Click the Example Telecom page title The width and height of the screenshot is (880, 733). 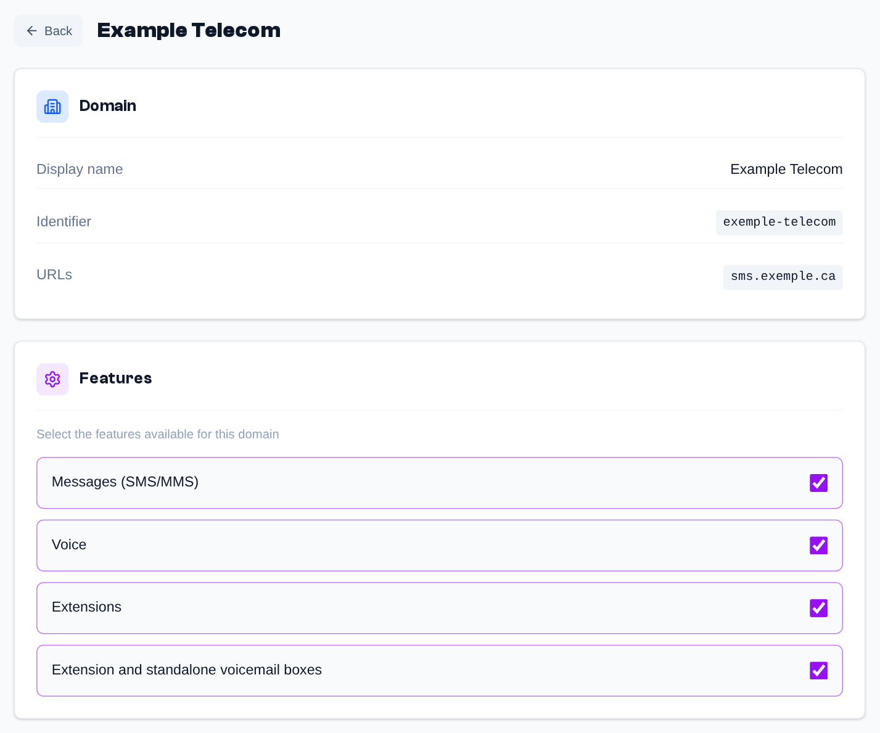click(x=189, y=30)
